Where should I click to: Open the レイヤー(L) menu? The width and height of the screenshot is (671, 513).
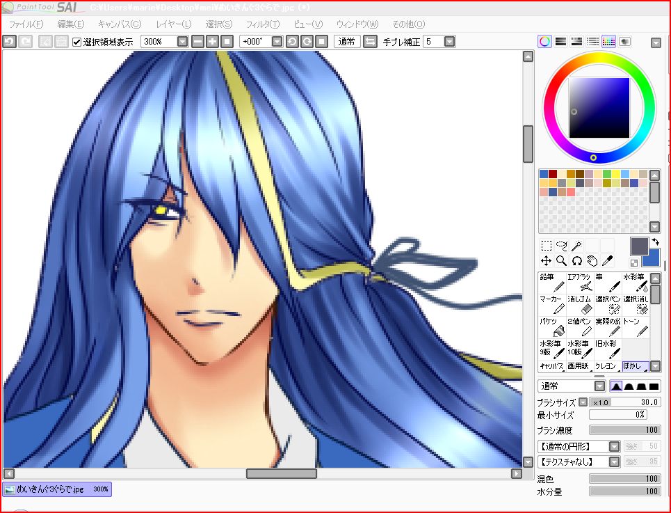(174, 24)
